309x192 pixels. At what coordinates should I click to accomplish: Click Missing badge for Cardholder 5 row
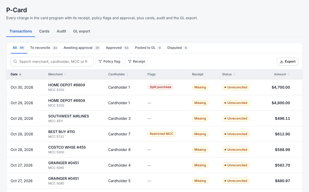point(200,181)
